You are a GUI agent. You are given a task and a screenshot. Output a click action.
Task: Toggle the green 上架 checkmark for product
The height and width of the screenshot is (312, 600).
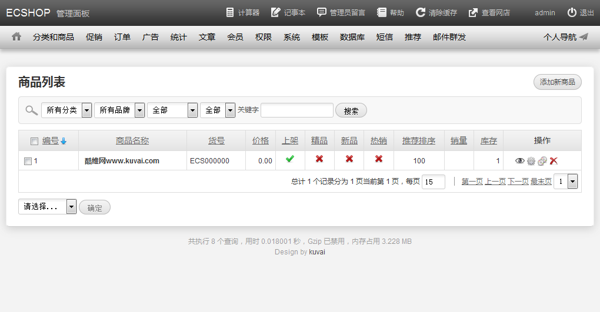tap(290, 159)
